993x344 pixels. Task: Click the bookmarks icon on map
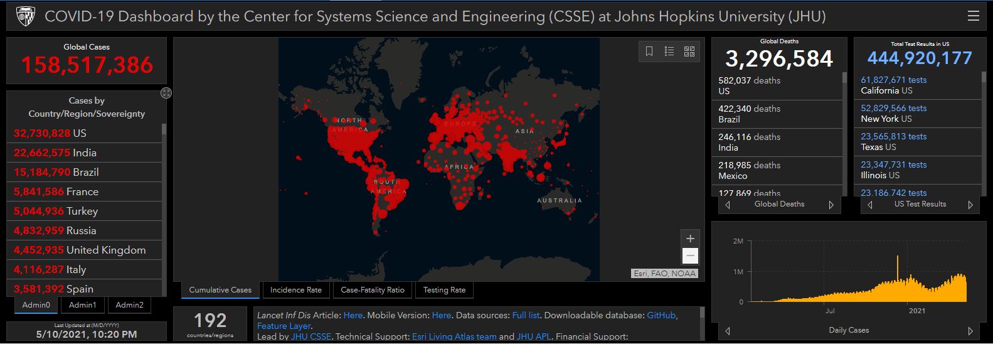pyautogui.click(x=649, y=51)
